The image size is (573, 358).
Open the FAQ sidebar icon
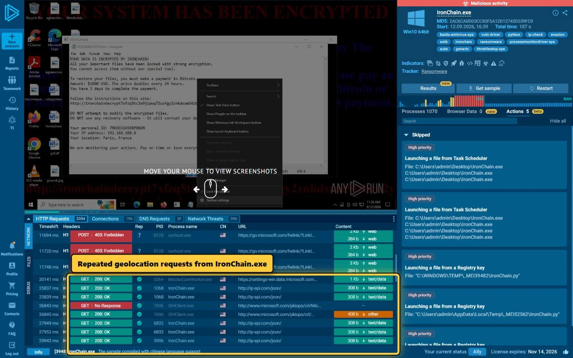(x=12, y=329)
